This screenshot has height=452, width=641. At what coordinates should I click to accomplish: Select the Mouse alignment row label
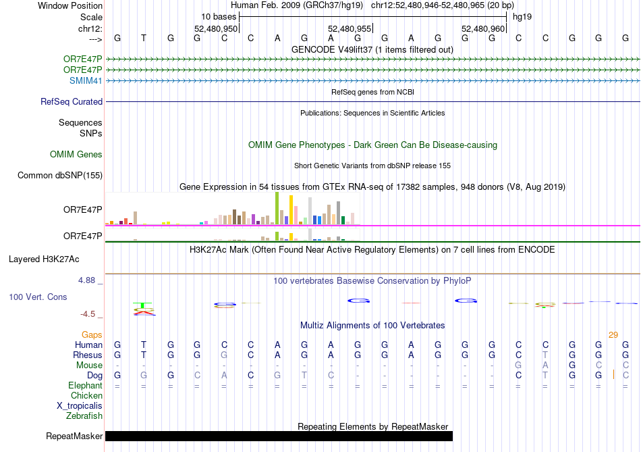(x=89, y=366)
